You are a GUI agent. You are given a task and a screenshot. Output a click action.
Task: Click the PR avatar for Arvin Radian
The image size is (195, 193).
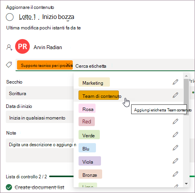pos(22,46)
